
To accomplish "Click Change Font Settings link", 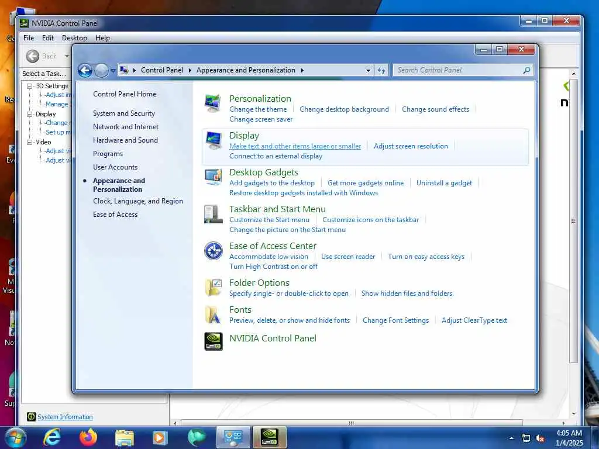I will tap(396, 320).
